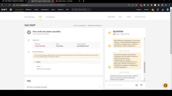
Task: Open Chrome three-dot menu
Action: [170, 5]
